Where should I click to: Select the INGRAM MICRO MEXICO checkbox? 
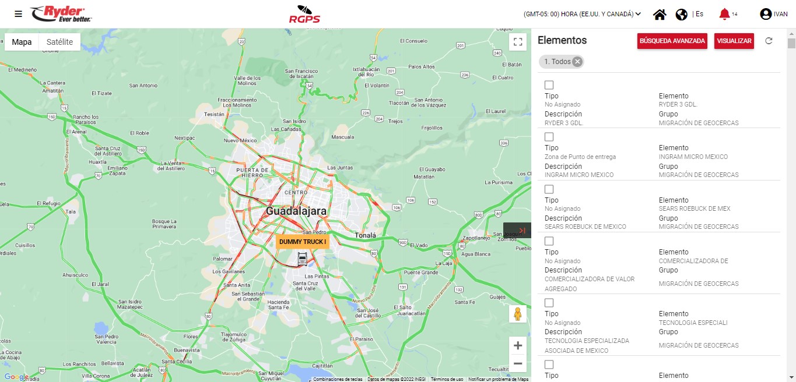click(549, 137)
